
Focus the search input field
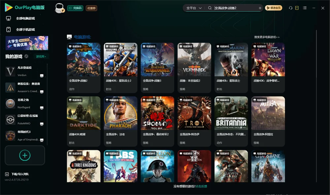pyautogui.click(x=236, y=8)
